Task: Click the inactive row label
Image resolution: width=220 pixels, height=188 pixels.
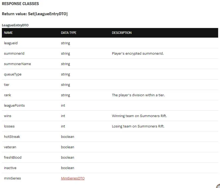Action: (x=10, y=168)
